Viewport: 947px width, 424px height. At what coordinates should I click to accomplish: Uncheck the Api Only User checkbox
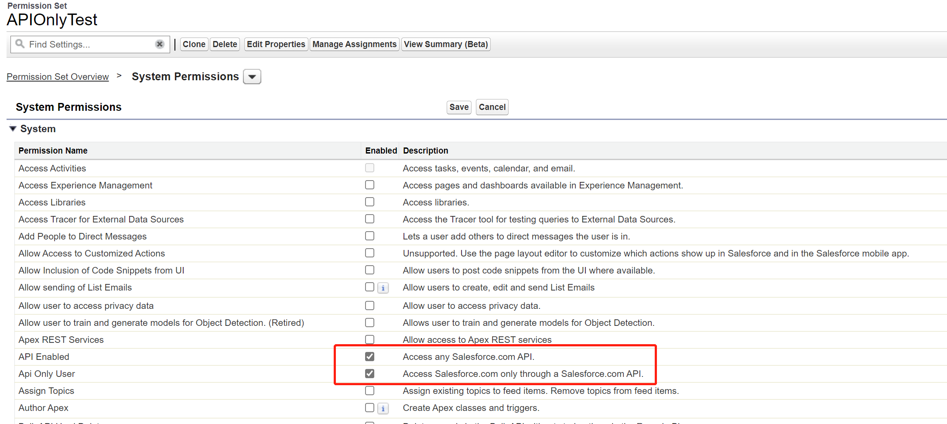point(369,373)
